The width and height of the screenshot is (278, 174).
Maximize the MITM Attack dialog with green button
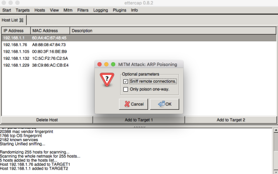113,65
